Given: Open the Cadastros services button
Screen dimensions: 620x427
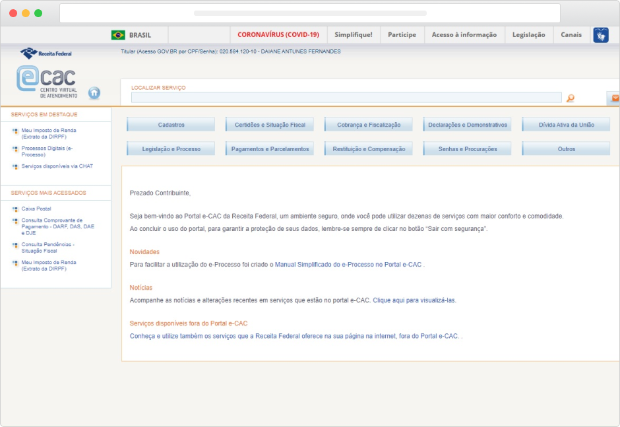Looking at the screenshot, I should (171, 125).
